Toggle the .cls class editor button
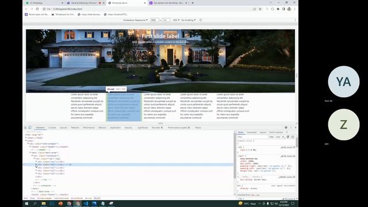The width and height of the screenshot is (368, 207). [x=278, y=137]
